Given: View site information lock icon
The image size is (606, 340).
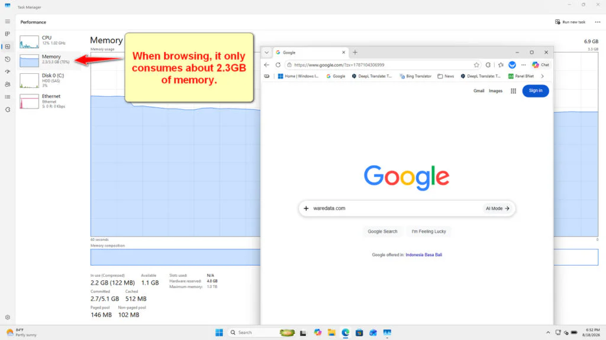Looking at the screenshot, I should point(289,65).
